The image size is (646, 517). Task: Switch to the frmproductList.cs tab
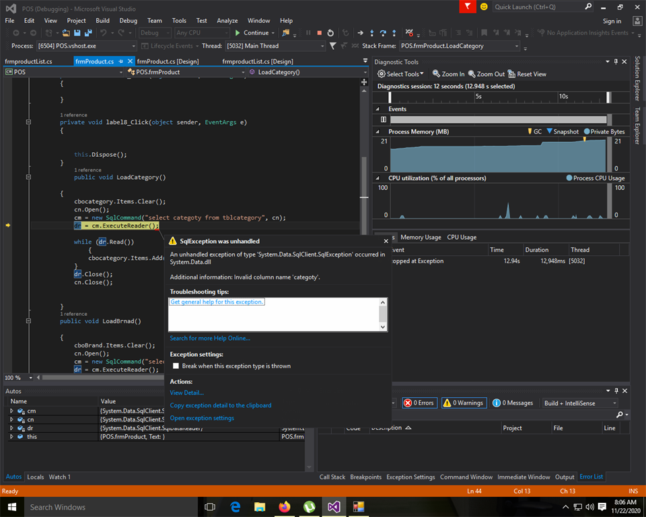28,61
